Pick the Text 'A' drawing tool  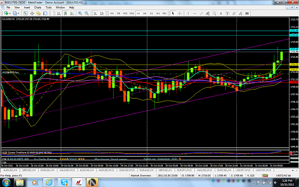point(221,13)
